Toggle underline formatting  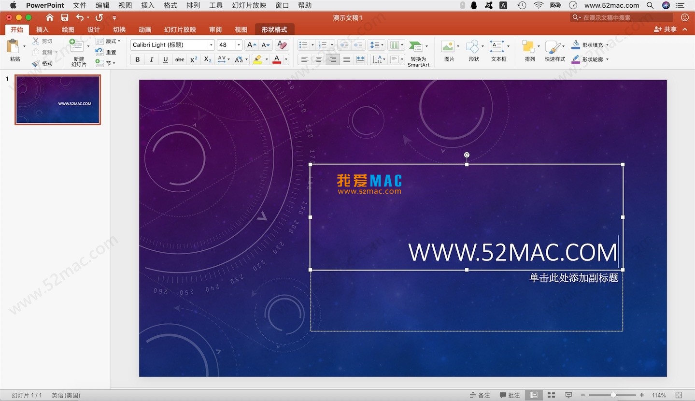(166, 59)
